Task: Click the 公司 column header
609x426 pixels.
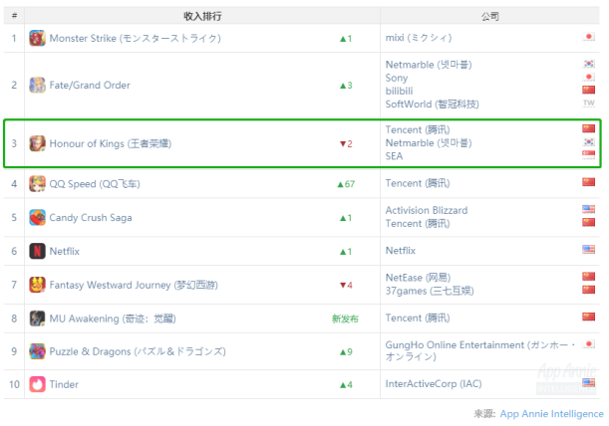Action: (x=489, y=16)
